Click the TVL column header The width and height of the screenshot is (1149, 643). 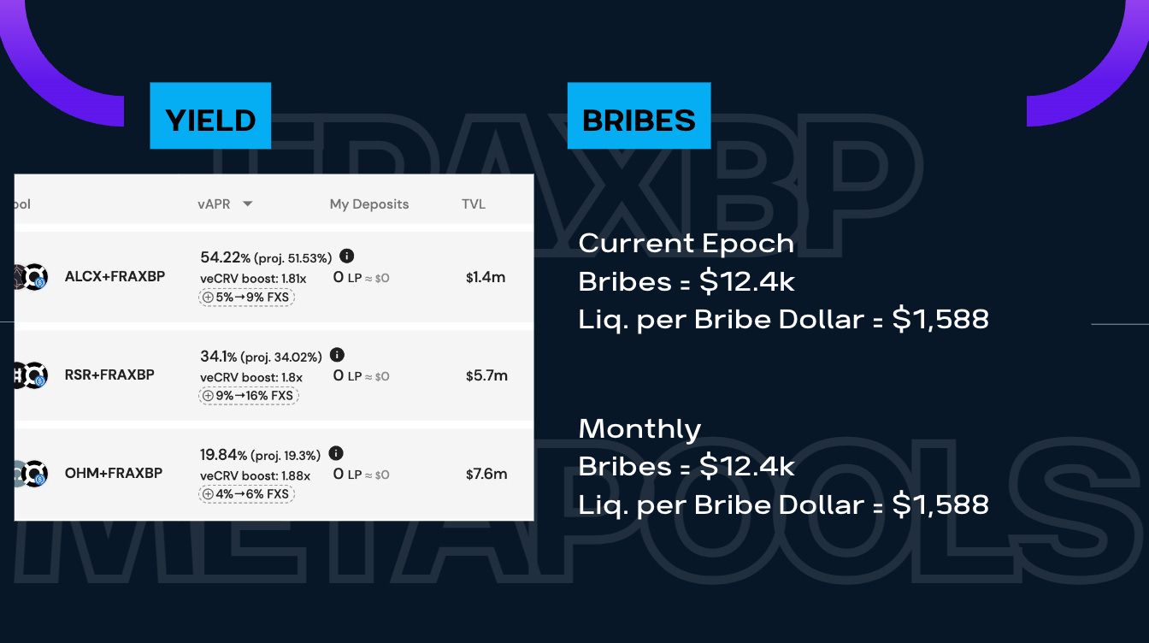click(x=474, y=204)
